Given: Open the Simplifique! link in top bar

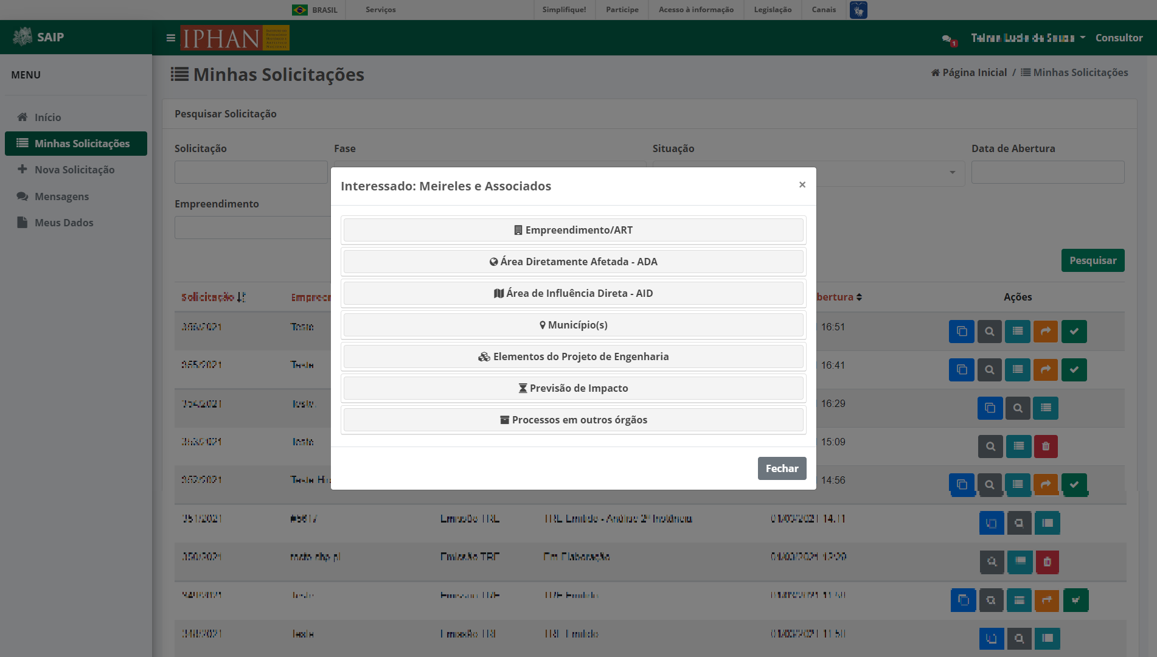Looking at the screenshot, I should (565, 10).
